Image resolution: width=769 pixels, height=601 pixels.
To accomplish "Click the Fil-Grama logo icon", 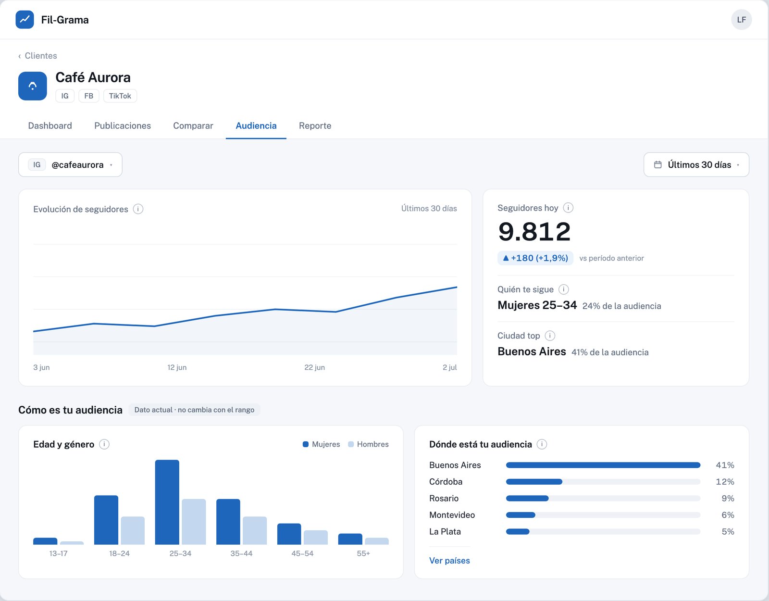I will click(25, 20).
